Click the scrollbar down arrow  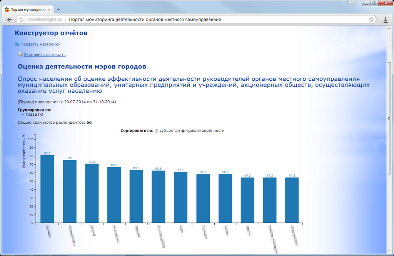point(389,251)
